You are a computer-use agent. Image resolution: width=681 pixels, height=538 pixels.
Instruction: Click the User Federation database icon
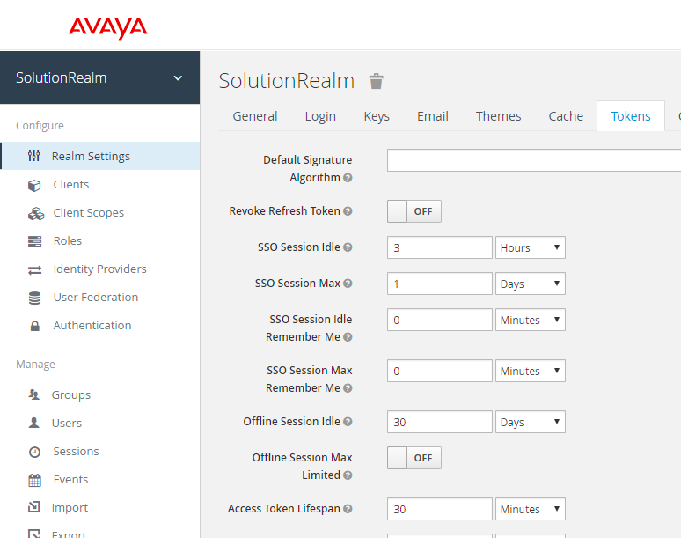(x=34, y=298)
